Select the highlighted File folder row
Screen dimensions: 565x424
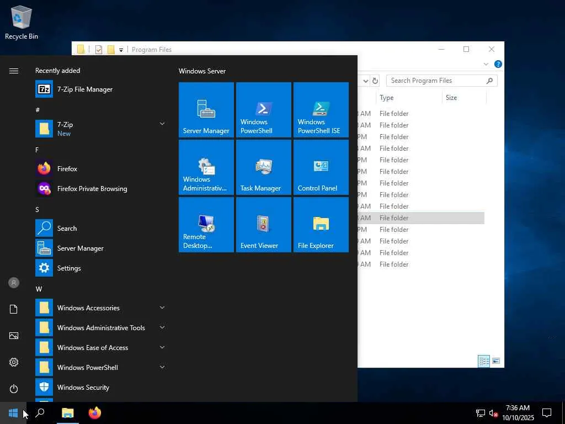421,218
